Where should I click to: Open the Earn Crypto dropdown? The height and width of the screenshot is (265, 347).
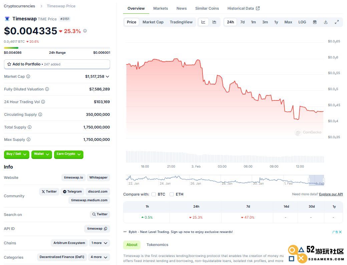pyautogui.click(x=68, y=154)
